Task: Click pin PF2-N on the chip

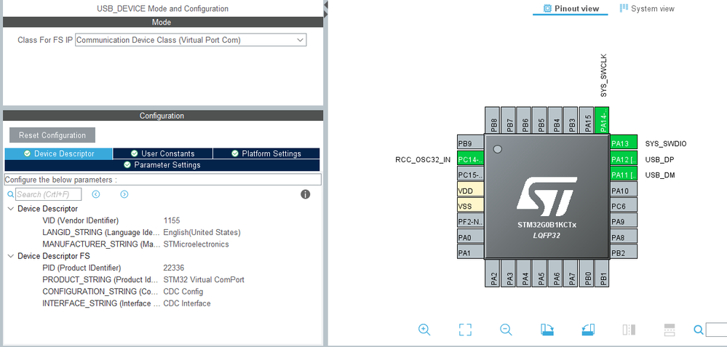Action: coord(471,221)
